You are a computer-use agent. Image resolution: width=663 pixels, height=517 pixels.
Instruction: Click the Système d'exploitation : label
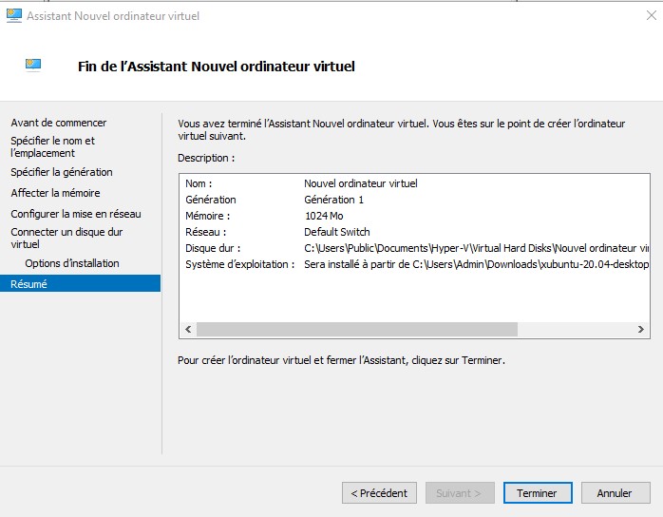tap(239, 264)
